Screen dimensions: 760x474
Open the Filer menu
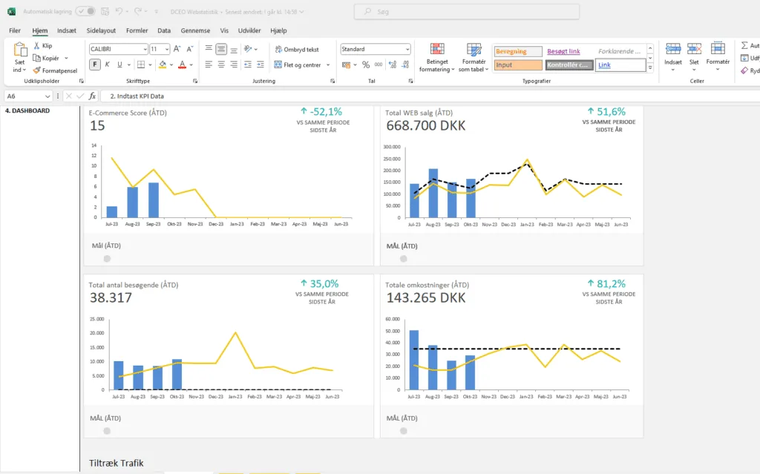pyautogui.click(x=15, y=30)
